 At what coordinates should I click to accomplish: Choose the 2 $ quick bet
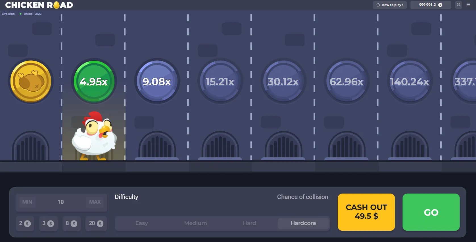click(x=25, y=224)
